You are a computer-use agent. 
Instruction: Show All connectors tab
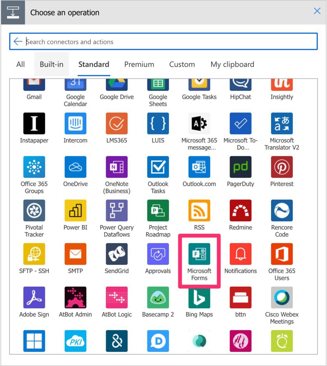coord(21,64)
